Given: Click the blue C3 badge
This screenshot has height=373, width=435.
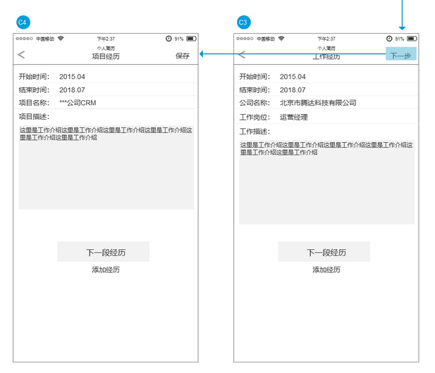Looking at the screenshot, I should 243,23.
